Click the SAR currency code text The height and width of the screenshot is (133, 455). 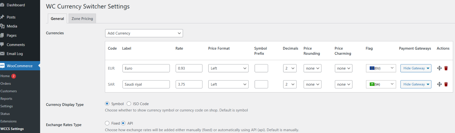pos(111,84)
